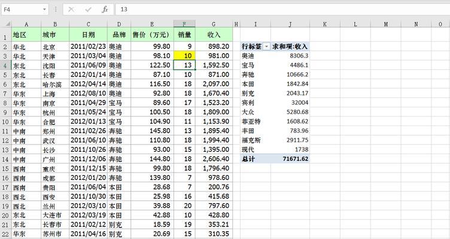This screenshot has height=239, width=450.
Task: Select column A header
Action: pyautogui.click(x=26, y=24)
